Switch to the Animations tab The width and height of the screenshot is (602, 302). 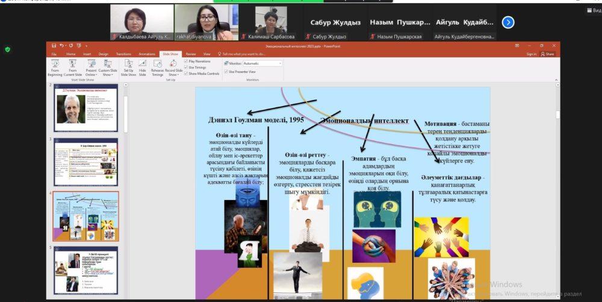[x=147, y=54]
